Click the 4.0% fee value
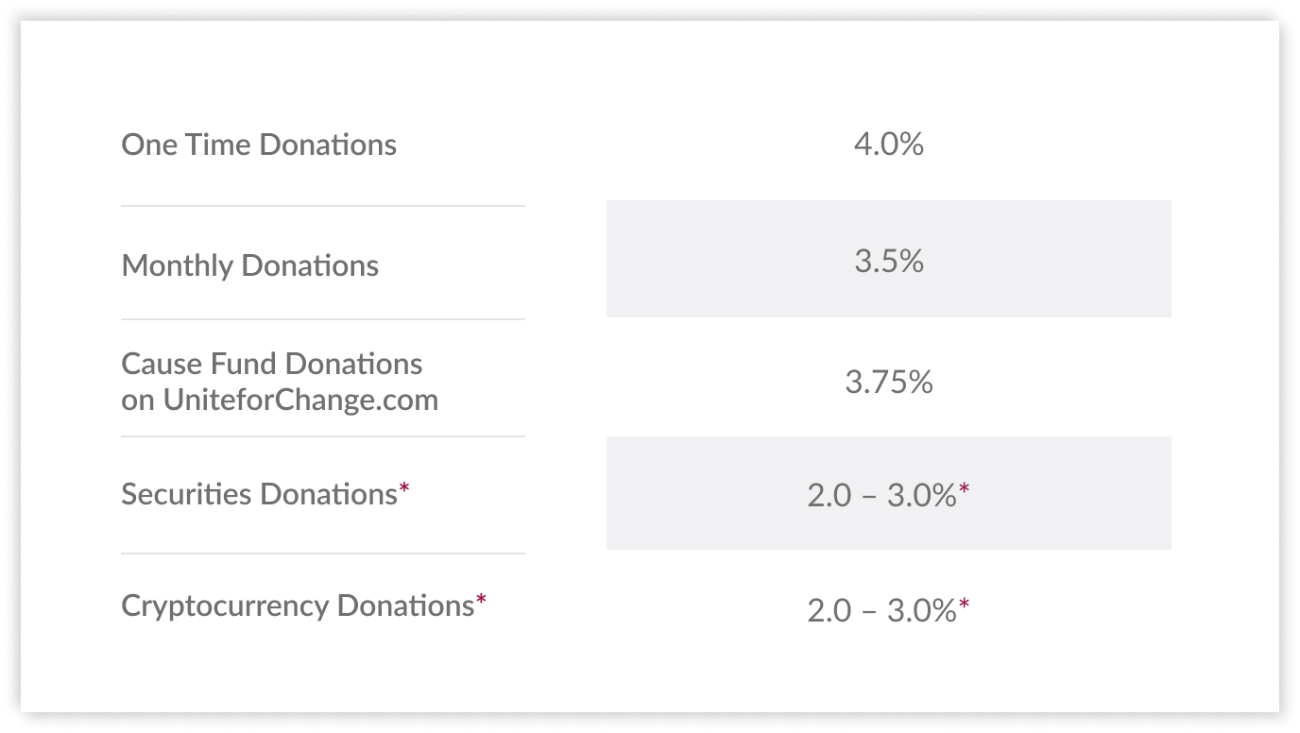1300x733 pixels. (x=888, y=145)
